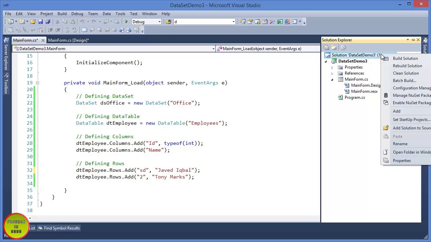The image size is (431, 242).
Task: Open the Build menu
Action: 62,14
